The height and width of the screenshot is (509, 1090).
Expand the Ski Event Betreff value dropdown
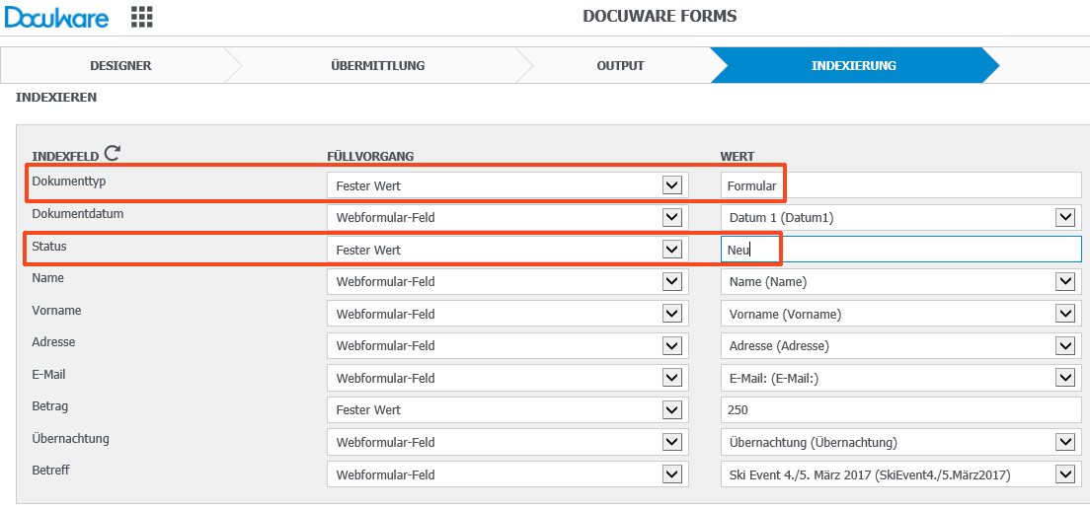pyautogui.click(x=1064, y=474)
